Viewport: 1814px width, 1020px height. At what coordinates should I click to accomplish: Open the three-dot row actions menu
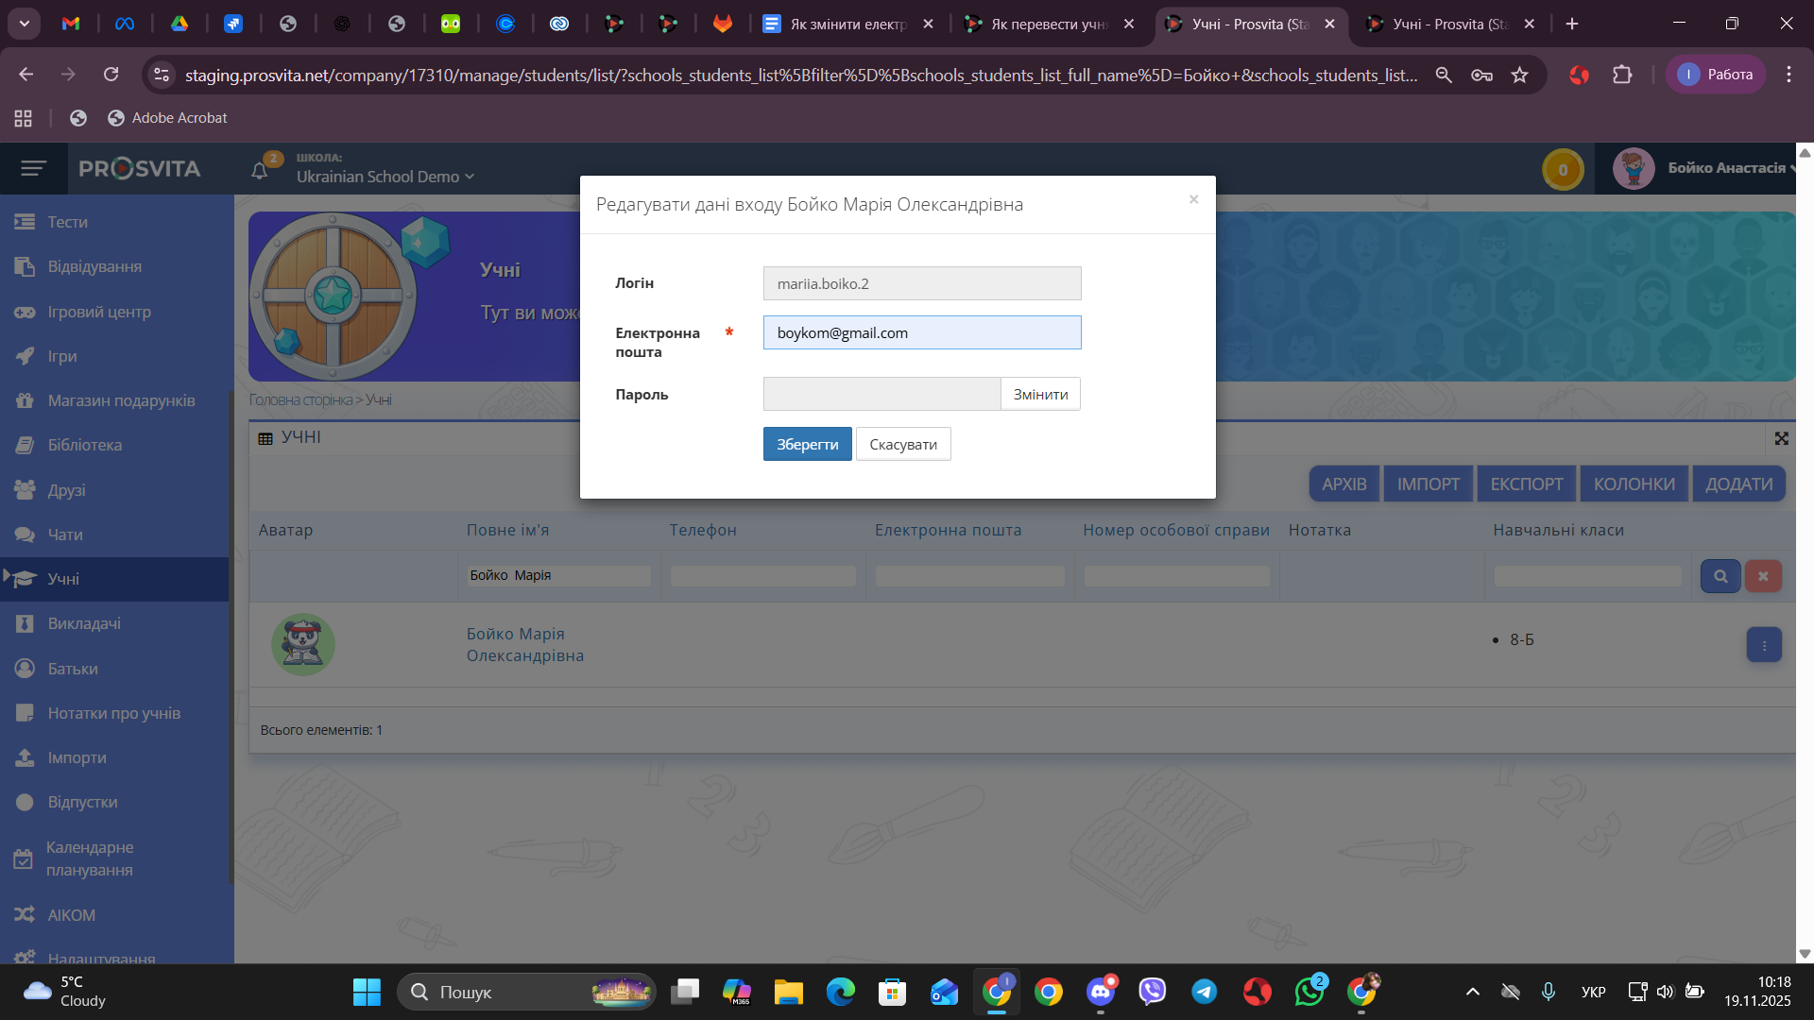[x=1764, y=645]
